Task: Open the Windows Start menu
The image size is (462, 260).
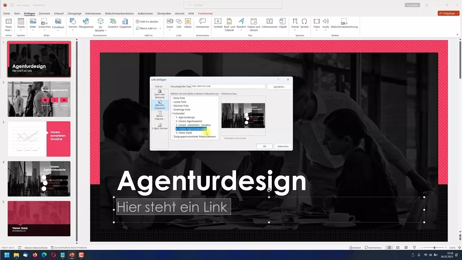Action: coord(7,255)
